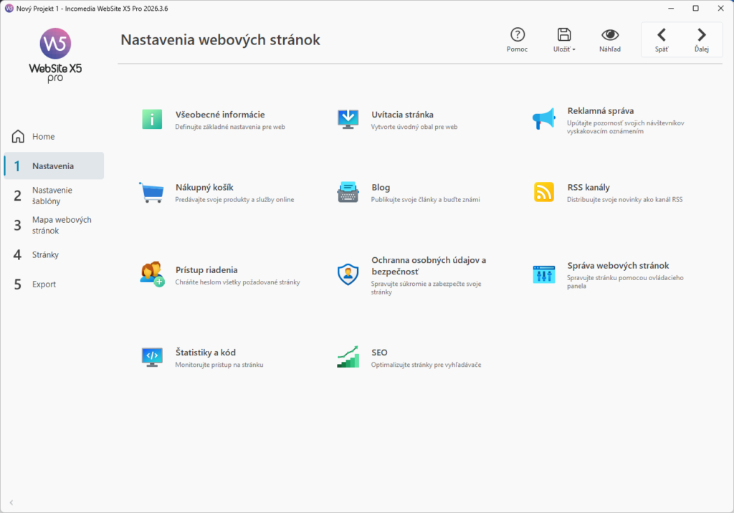Click the Nákupný košík title
Image resolution: width=734 pixels, height=513 pixels.
click(204, 188)
